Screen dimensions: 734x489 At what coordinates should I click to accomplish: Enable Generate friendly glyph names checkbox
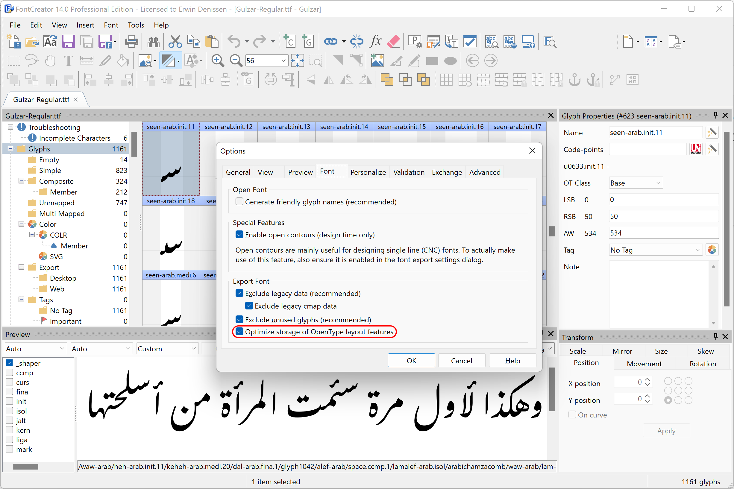(239, 201)
